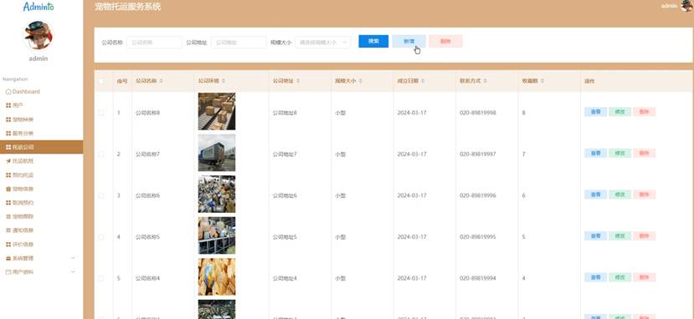Viewport: 694px width, 319px height.
Task: Sort by the 公司名称 column arrows
Action: click(x=161, y=81)
